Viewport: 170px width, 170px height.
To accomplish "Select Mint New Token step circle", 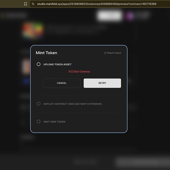I will (x=38, y=121).
